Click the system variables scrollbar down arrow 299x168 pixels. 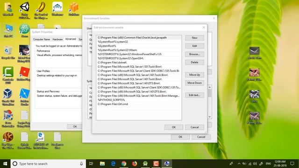point(210,117)
